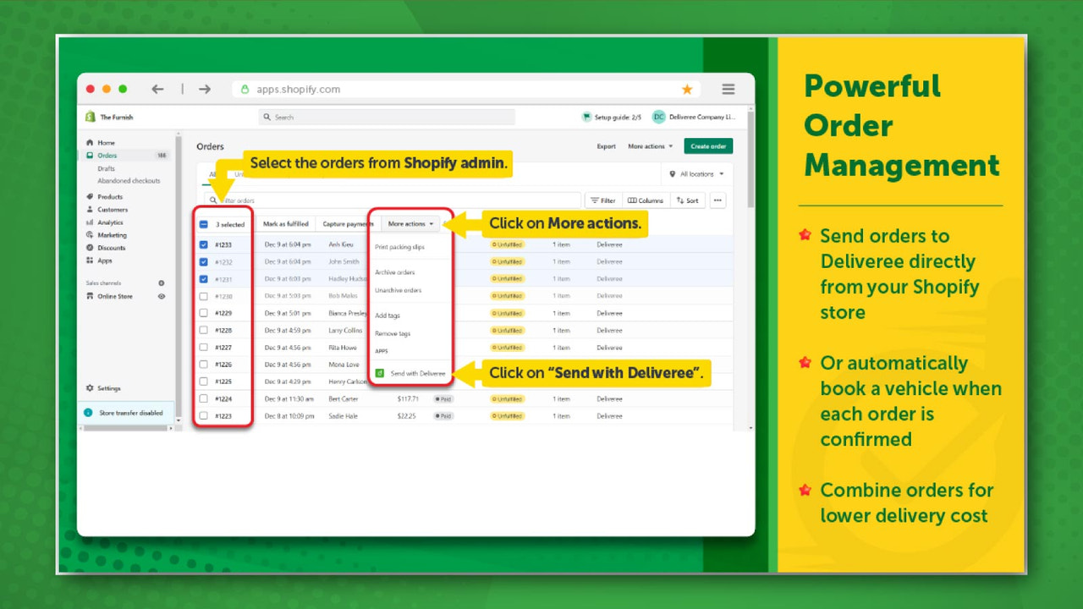Open the Marketing section

tap(113, 234)
